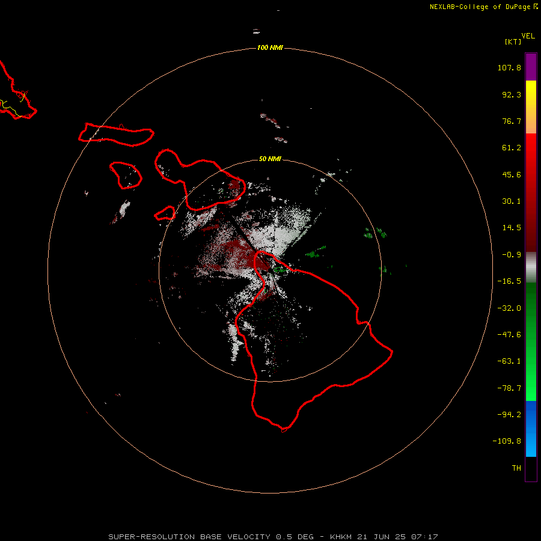Click the 50 NMI range ring label
The image size is (541, 541).
click(270, 159)
